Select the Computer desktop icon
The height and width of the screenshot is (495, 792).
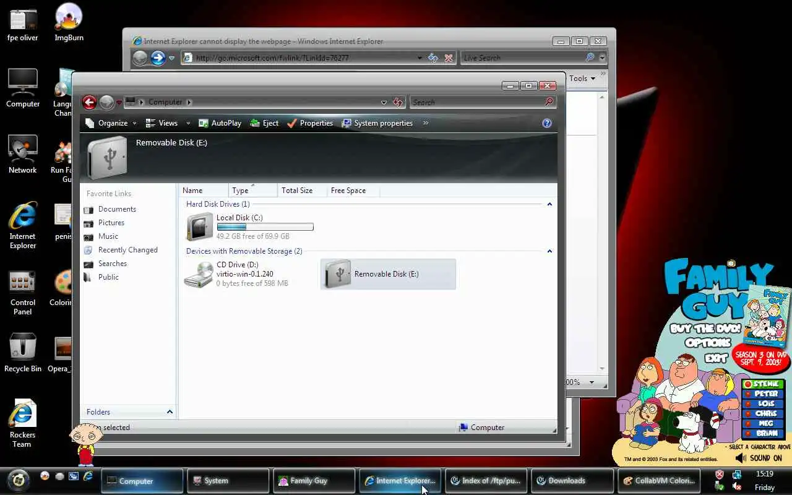coord(23,88)
